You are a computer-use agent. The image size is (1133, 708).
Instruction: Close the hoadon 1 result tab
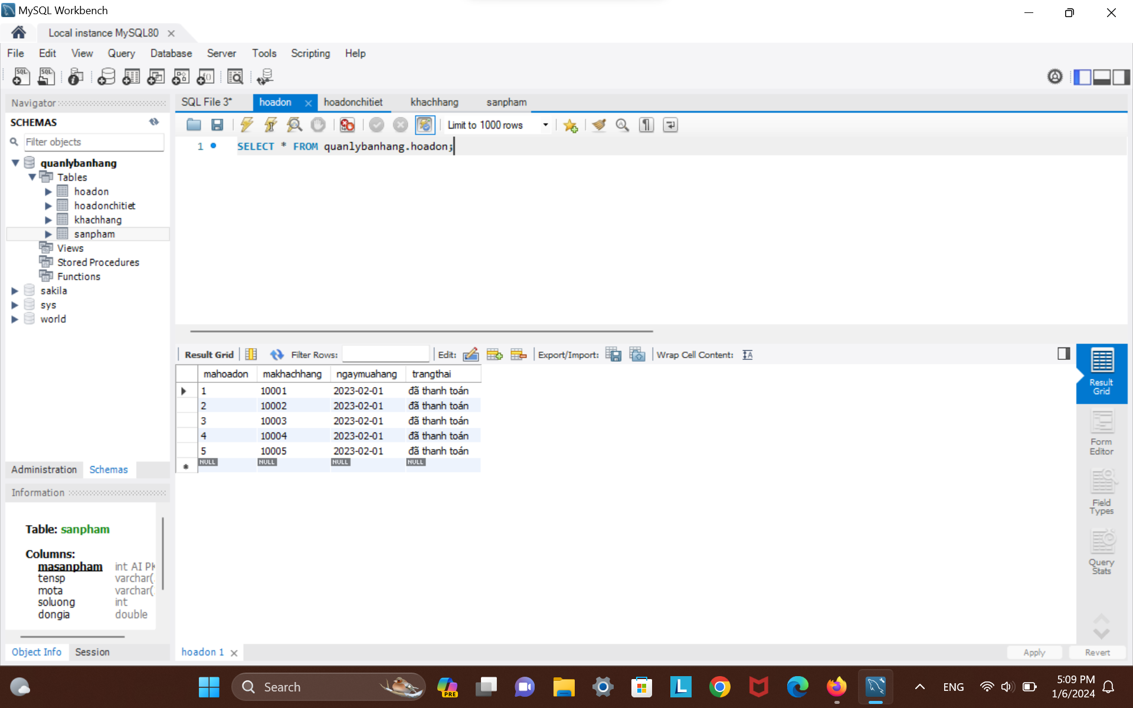click(234, 653)
